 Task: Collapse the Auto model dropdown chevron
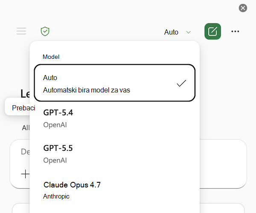point(189,32)
